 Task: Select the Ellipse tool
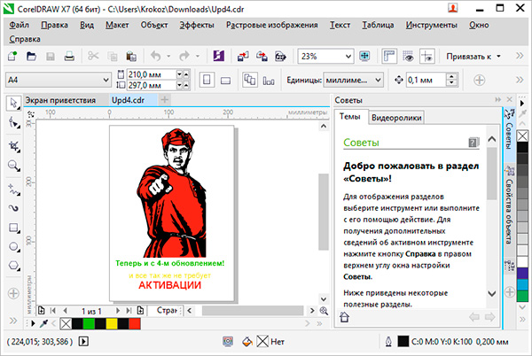click(x=13, y=246)
